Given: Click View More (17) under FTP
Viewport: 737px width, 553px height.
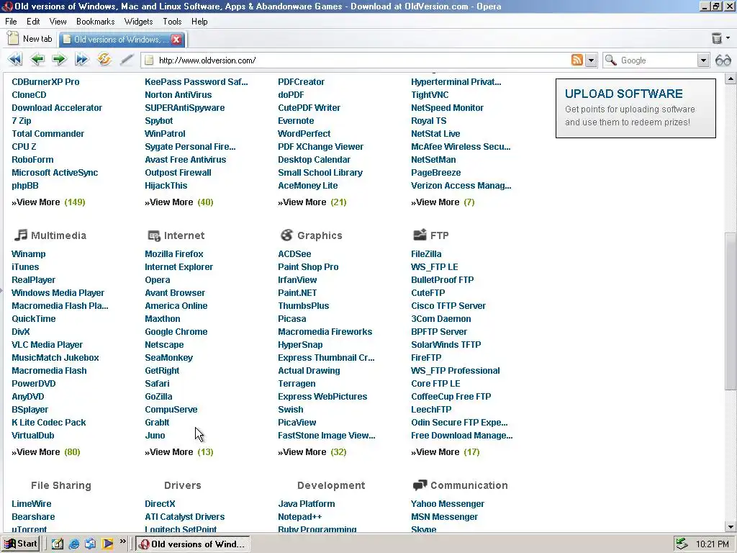Looking at the screenshot, I should [445, 452].
